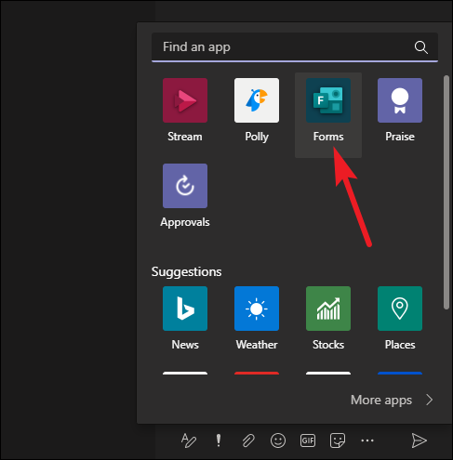The height and width of the screenshot is (460, 453).
Task: Click the magnifier search icon
Action: [x=421, y=47]
